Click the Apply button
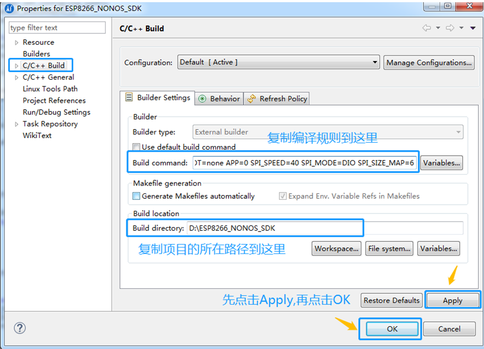Image resolution: width=484 pixels, height=349 pixels. coord(452,300)
